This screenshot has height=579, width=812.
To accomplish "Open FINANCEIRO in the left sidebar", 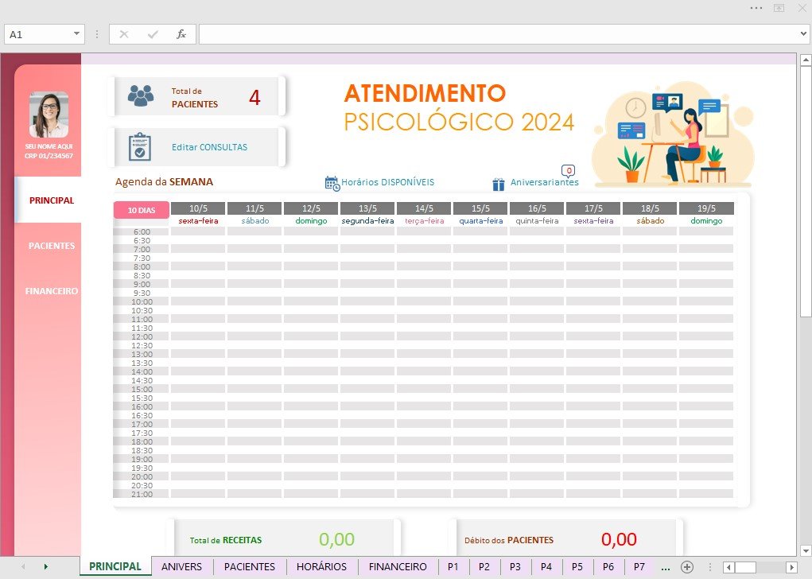I will click(x=51, y=291).
